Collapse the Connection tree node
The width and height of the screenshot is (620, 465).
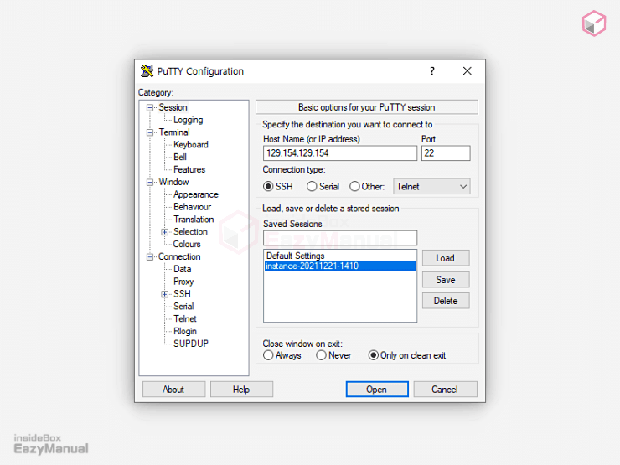pos(150,257)
